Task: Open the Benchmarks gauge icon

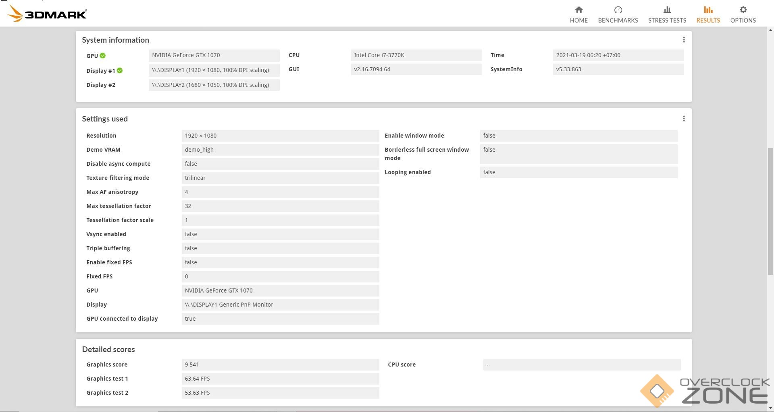Action: tap(618, 10)
